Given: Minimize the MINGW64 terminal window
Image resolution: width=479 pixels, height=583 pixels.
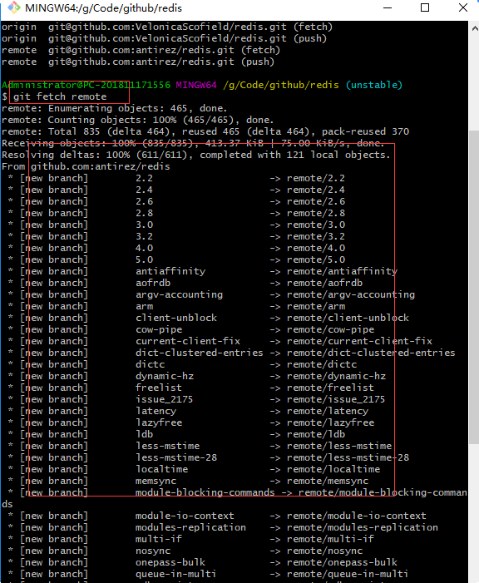Looking at the screenshot, I should click(388, 7).
